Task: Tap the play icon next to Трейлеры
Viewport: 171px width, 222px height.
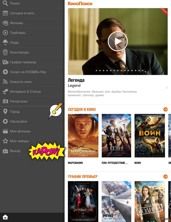Action: 5,33
